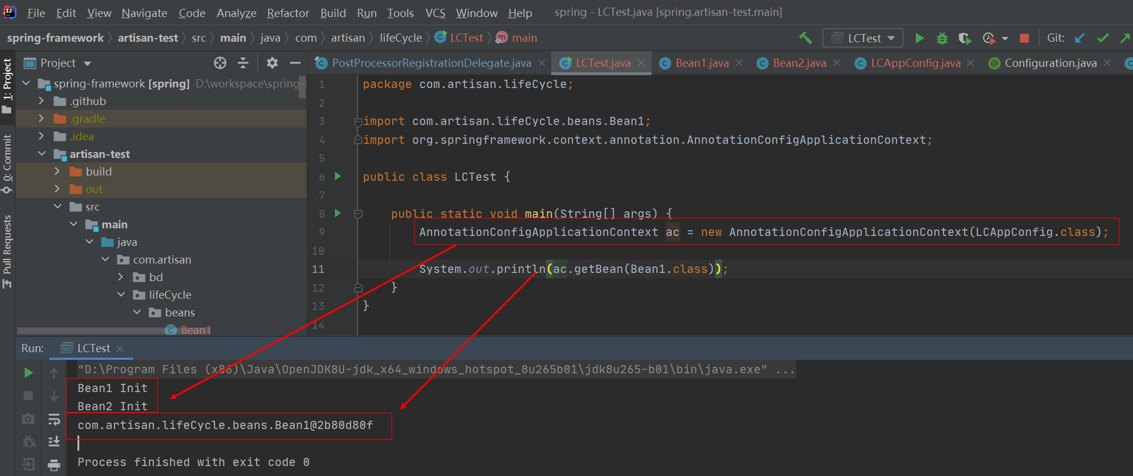Expand the build folder

tap(57, 171)
